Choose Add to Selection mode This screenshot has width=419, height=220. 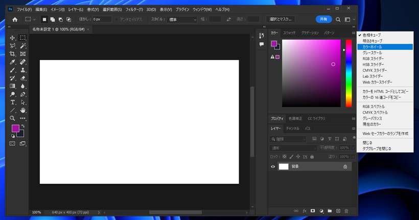(x=52, y=19)
